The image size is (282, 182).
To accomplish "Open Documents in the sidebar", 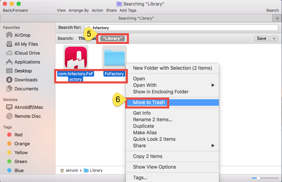I will [22, 89].
